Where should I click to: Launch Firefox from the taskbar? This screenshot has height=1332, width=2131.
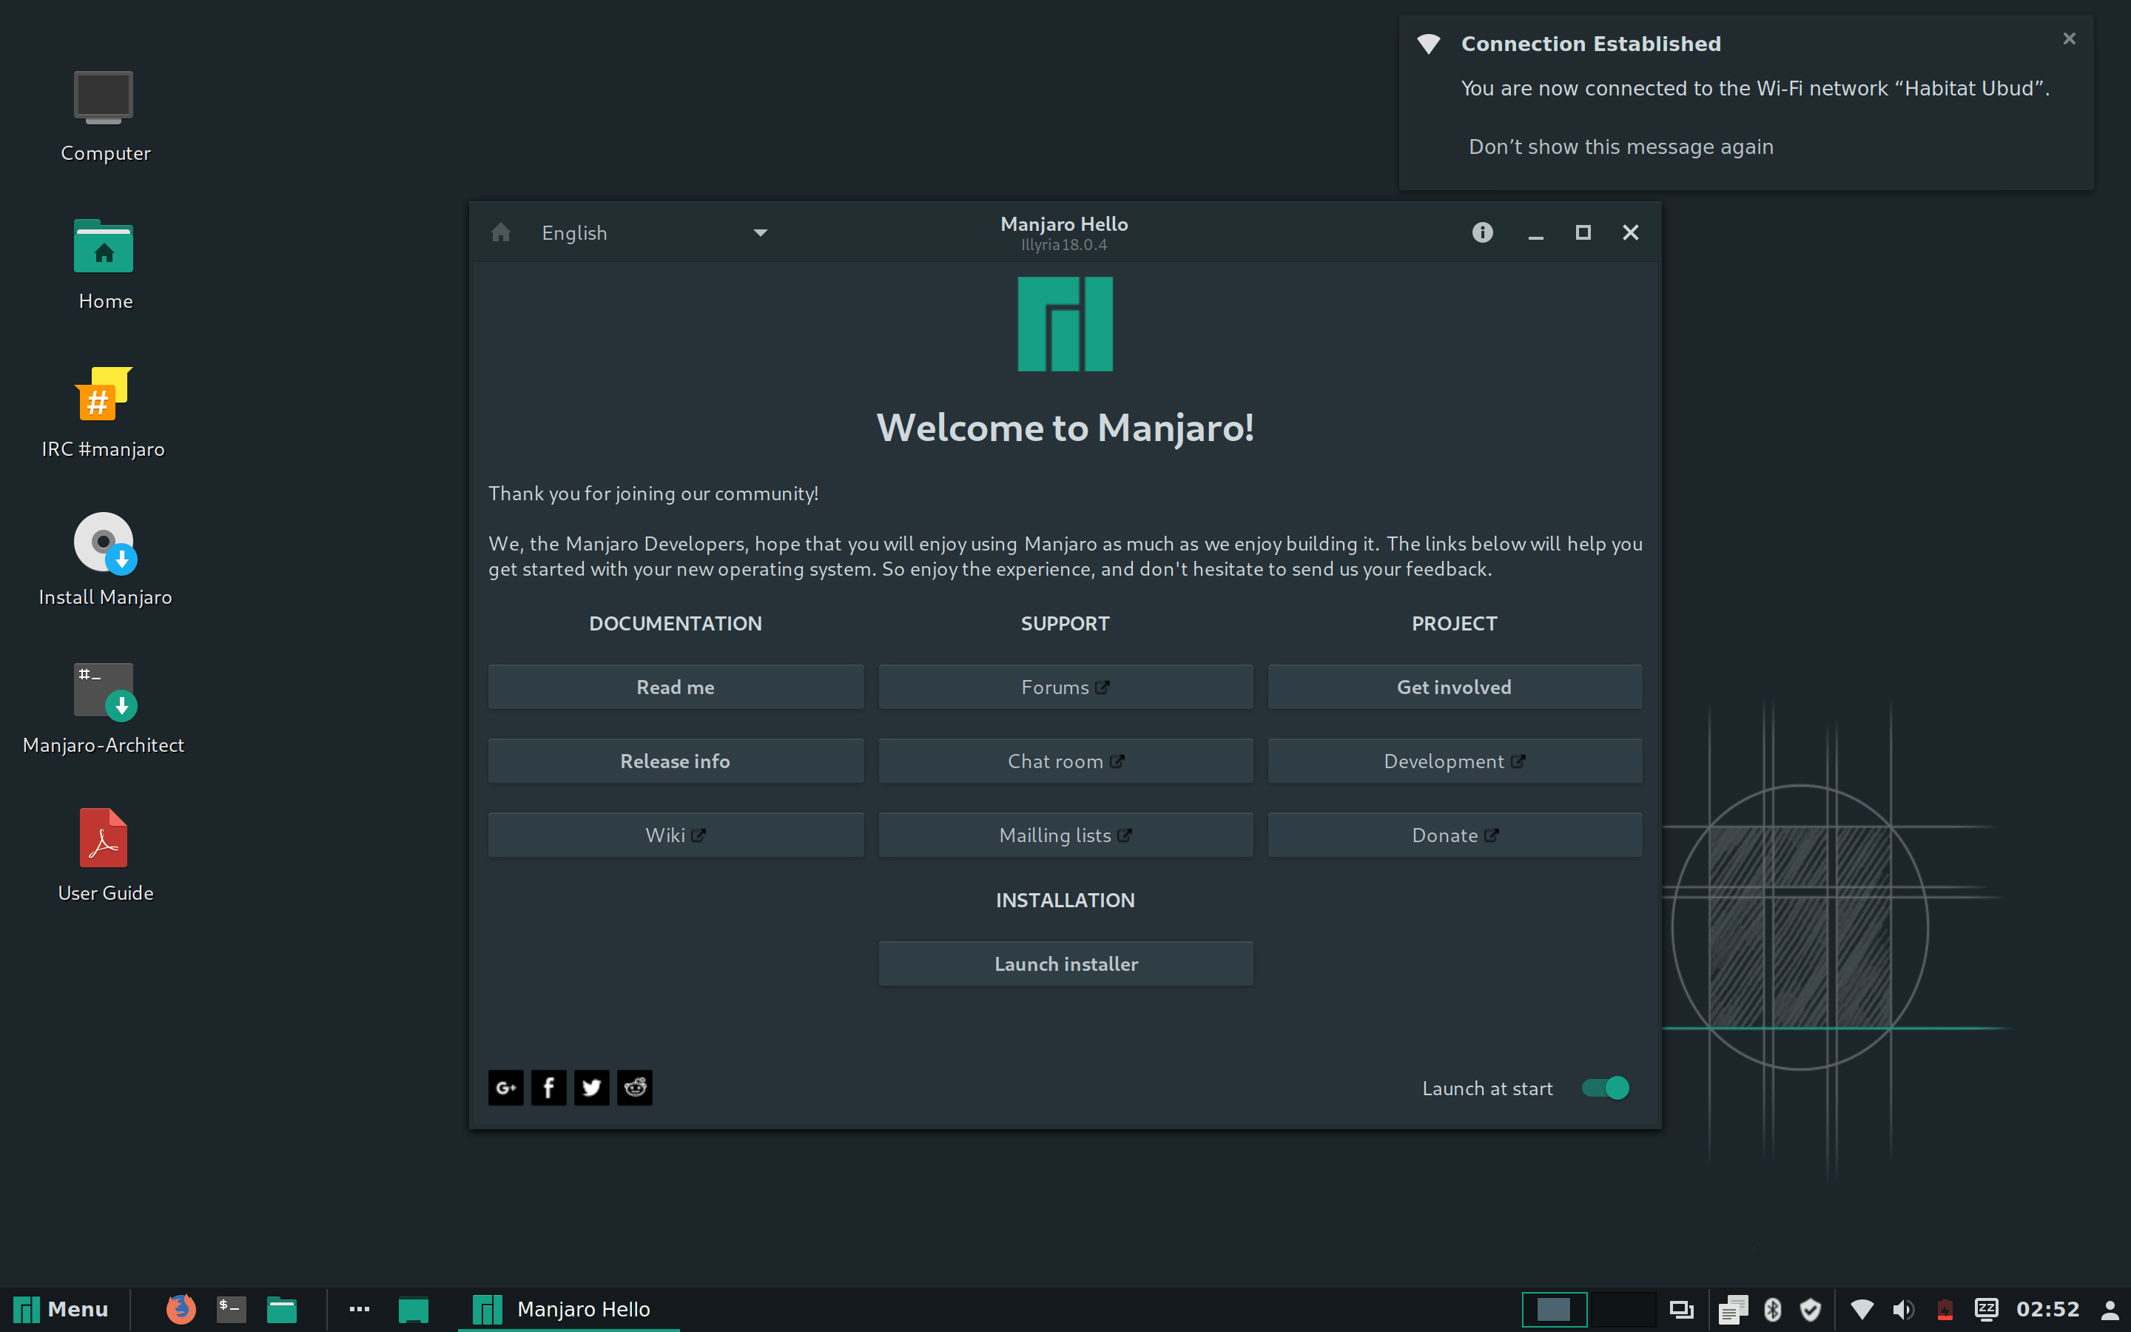181,1309
